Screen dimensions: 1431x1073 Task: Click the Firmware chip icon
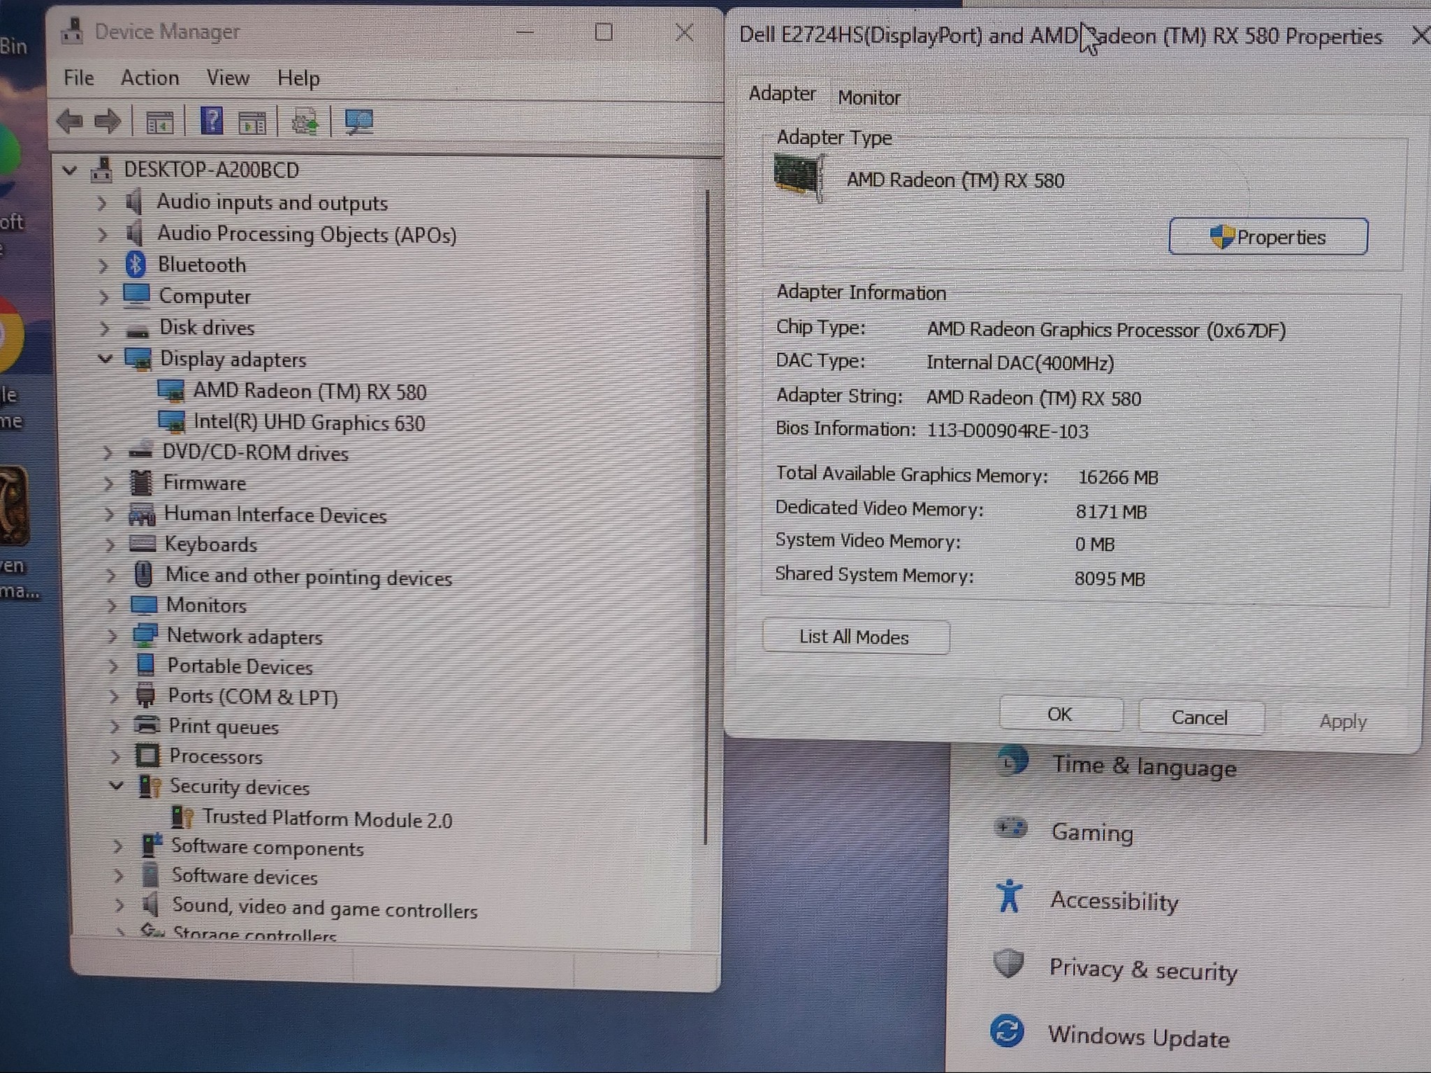(x=141, y=483)
